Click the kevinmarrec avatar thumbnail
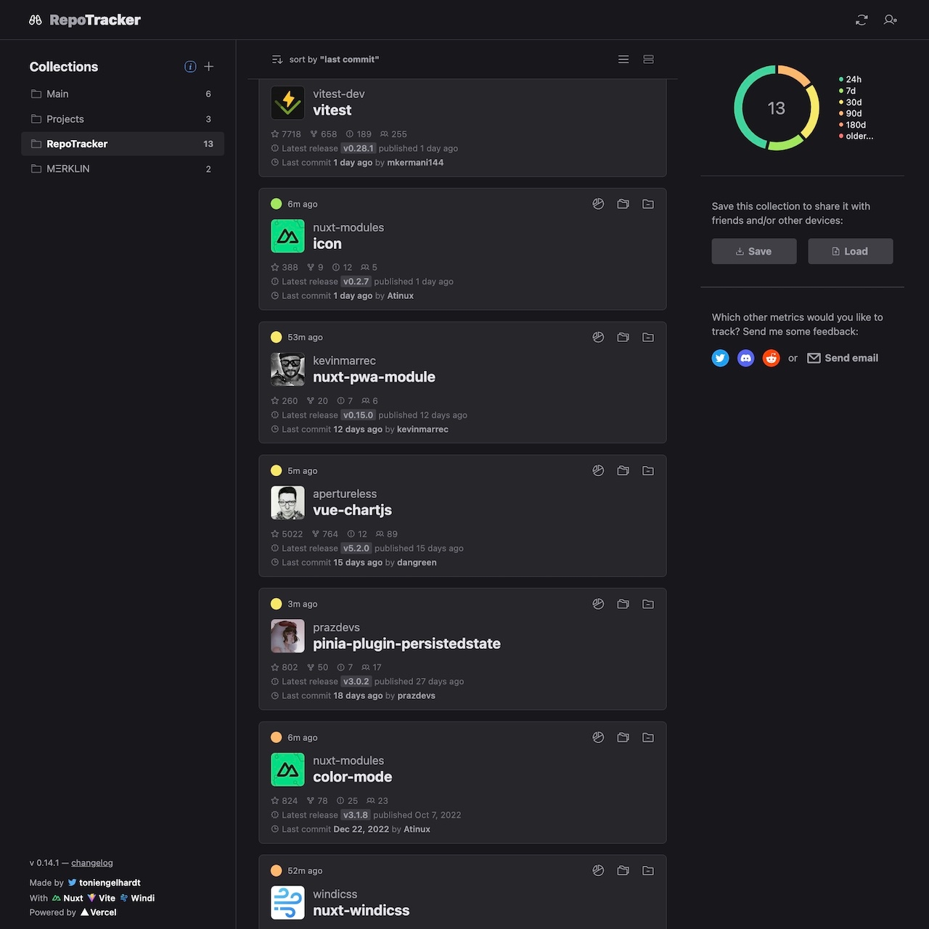 pyautogui.click(x=287, y=369)
